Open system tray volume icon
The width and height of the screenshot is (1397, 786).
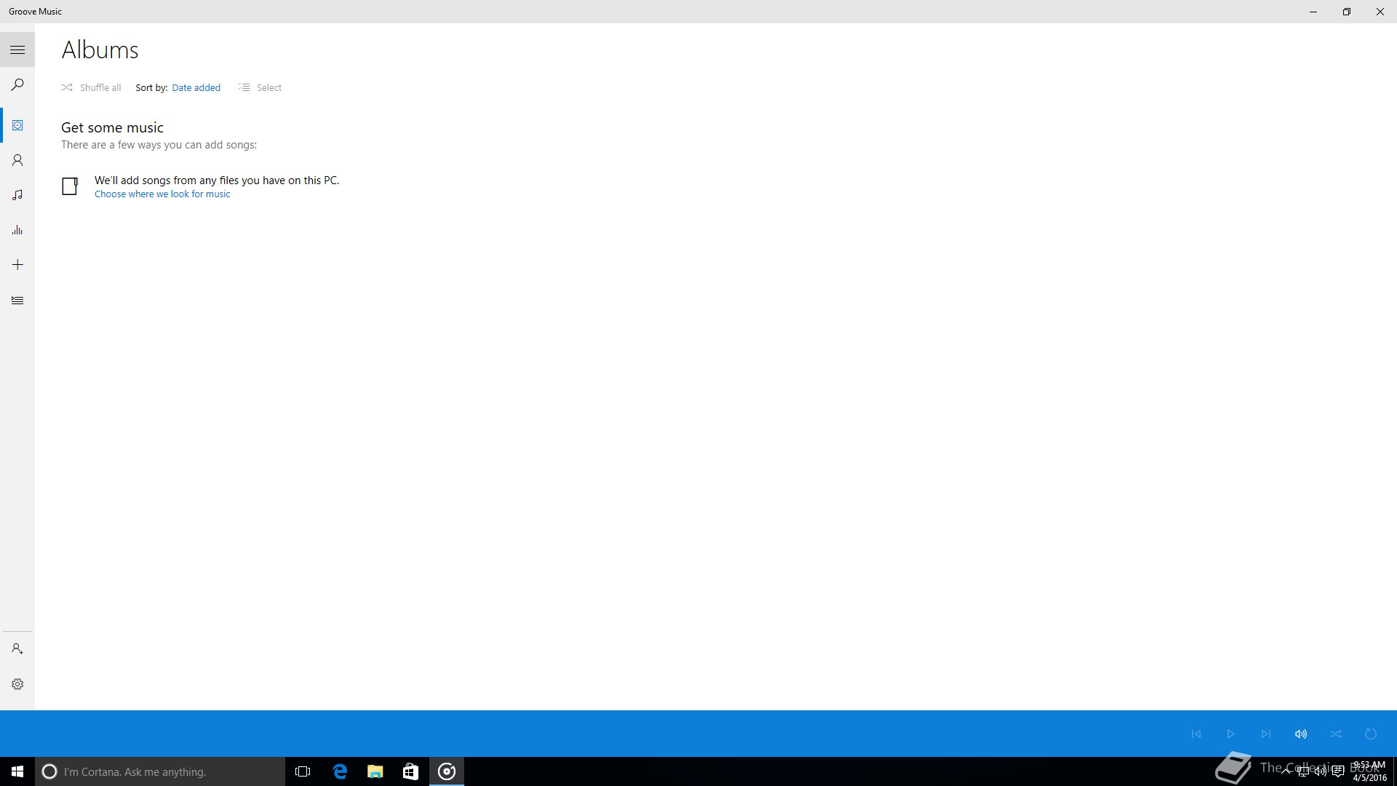1320,771
